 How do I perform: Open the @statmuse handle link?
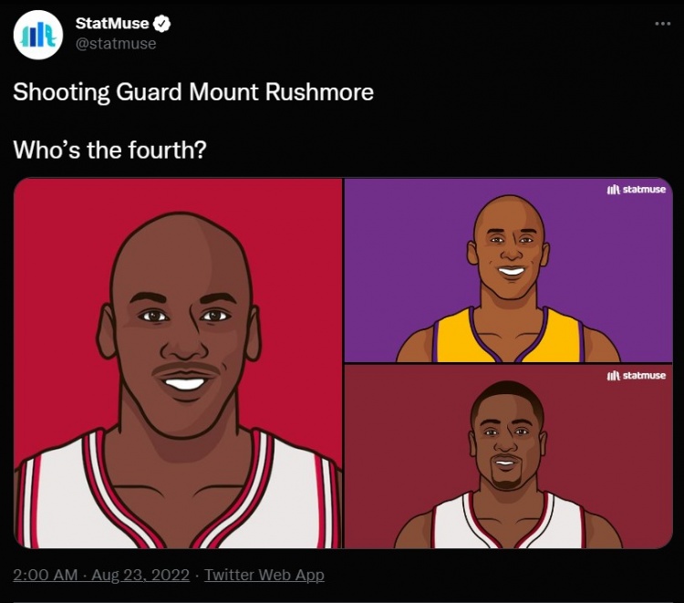tap(116, 44)
